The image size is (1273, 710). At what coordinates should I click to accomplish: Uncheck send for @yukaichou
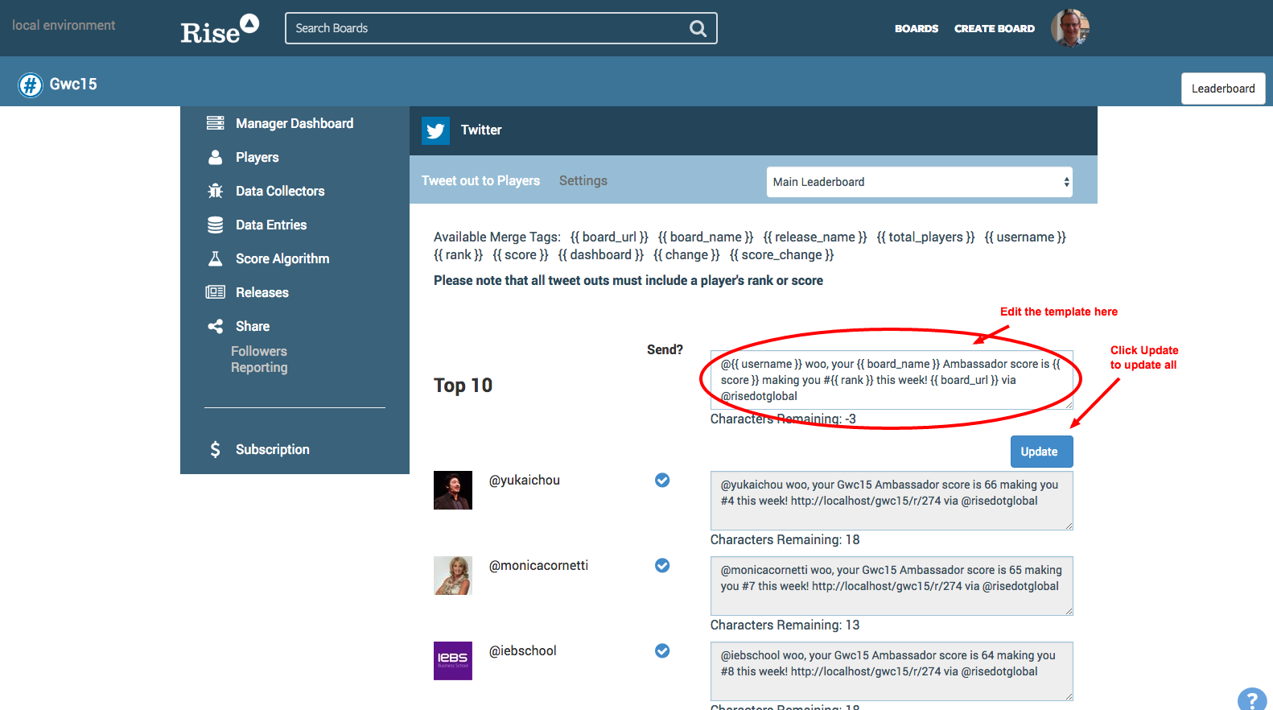click(662, 480)
